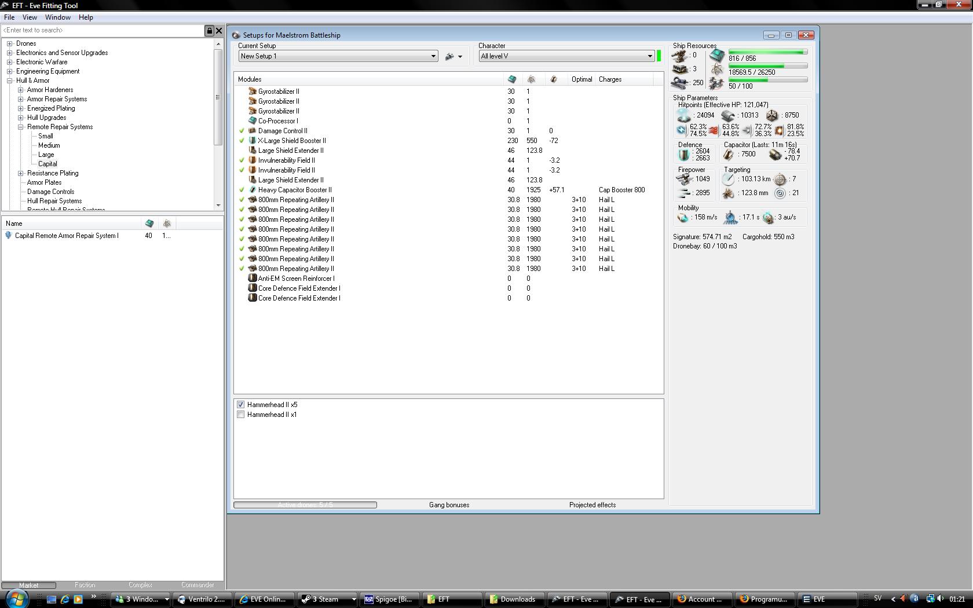Open the File menu

pyautogui.click(x=9, y=17)
